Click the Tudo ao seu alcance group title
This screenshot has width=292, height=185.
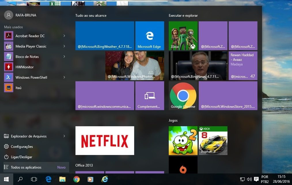pos(91,16)
